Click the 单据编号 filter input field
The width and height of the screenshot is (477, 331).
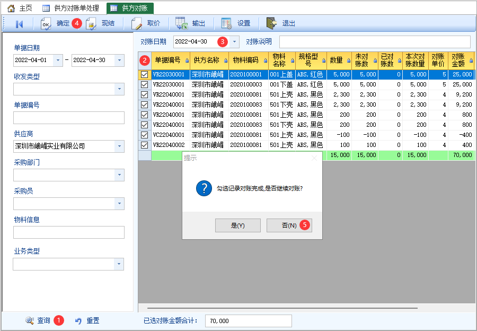coord(69,118)
